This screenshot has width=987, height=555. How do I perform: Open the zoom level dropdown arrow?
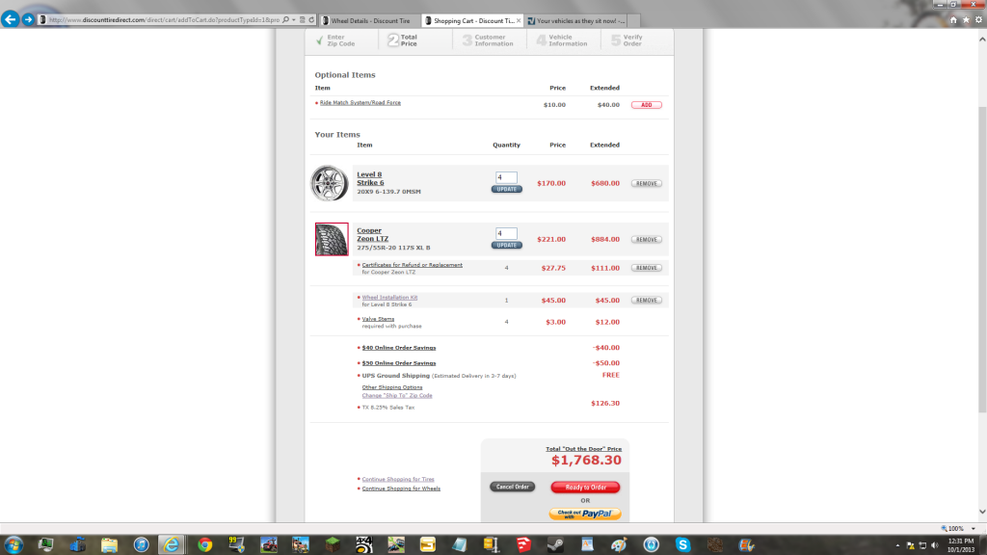click(974, 529)
